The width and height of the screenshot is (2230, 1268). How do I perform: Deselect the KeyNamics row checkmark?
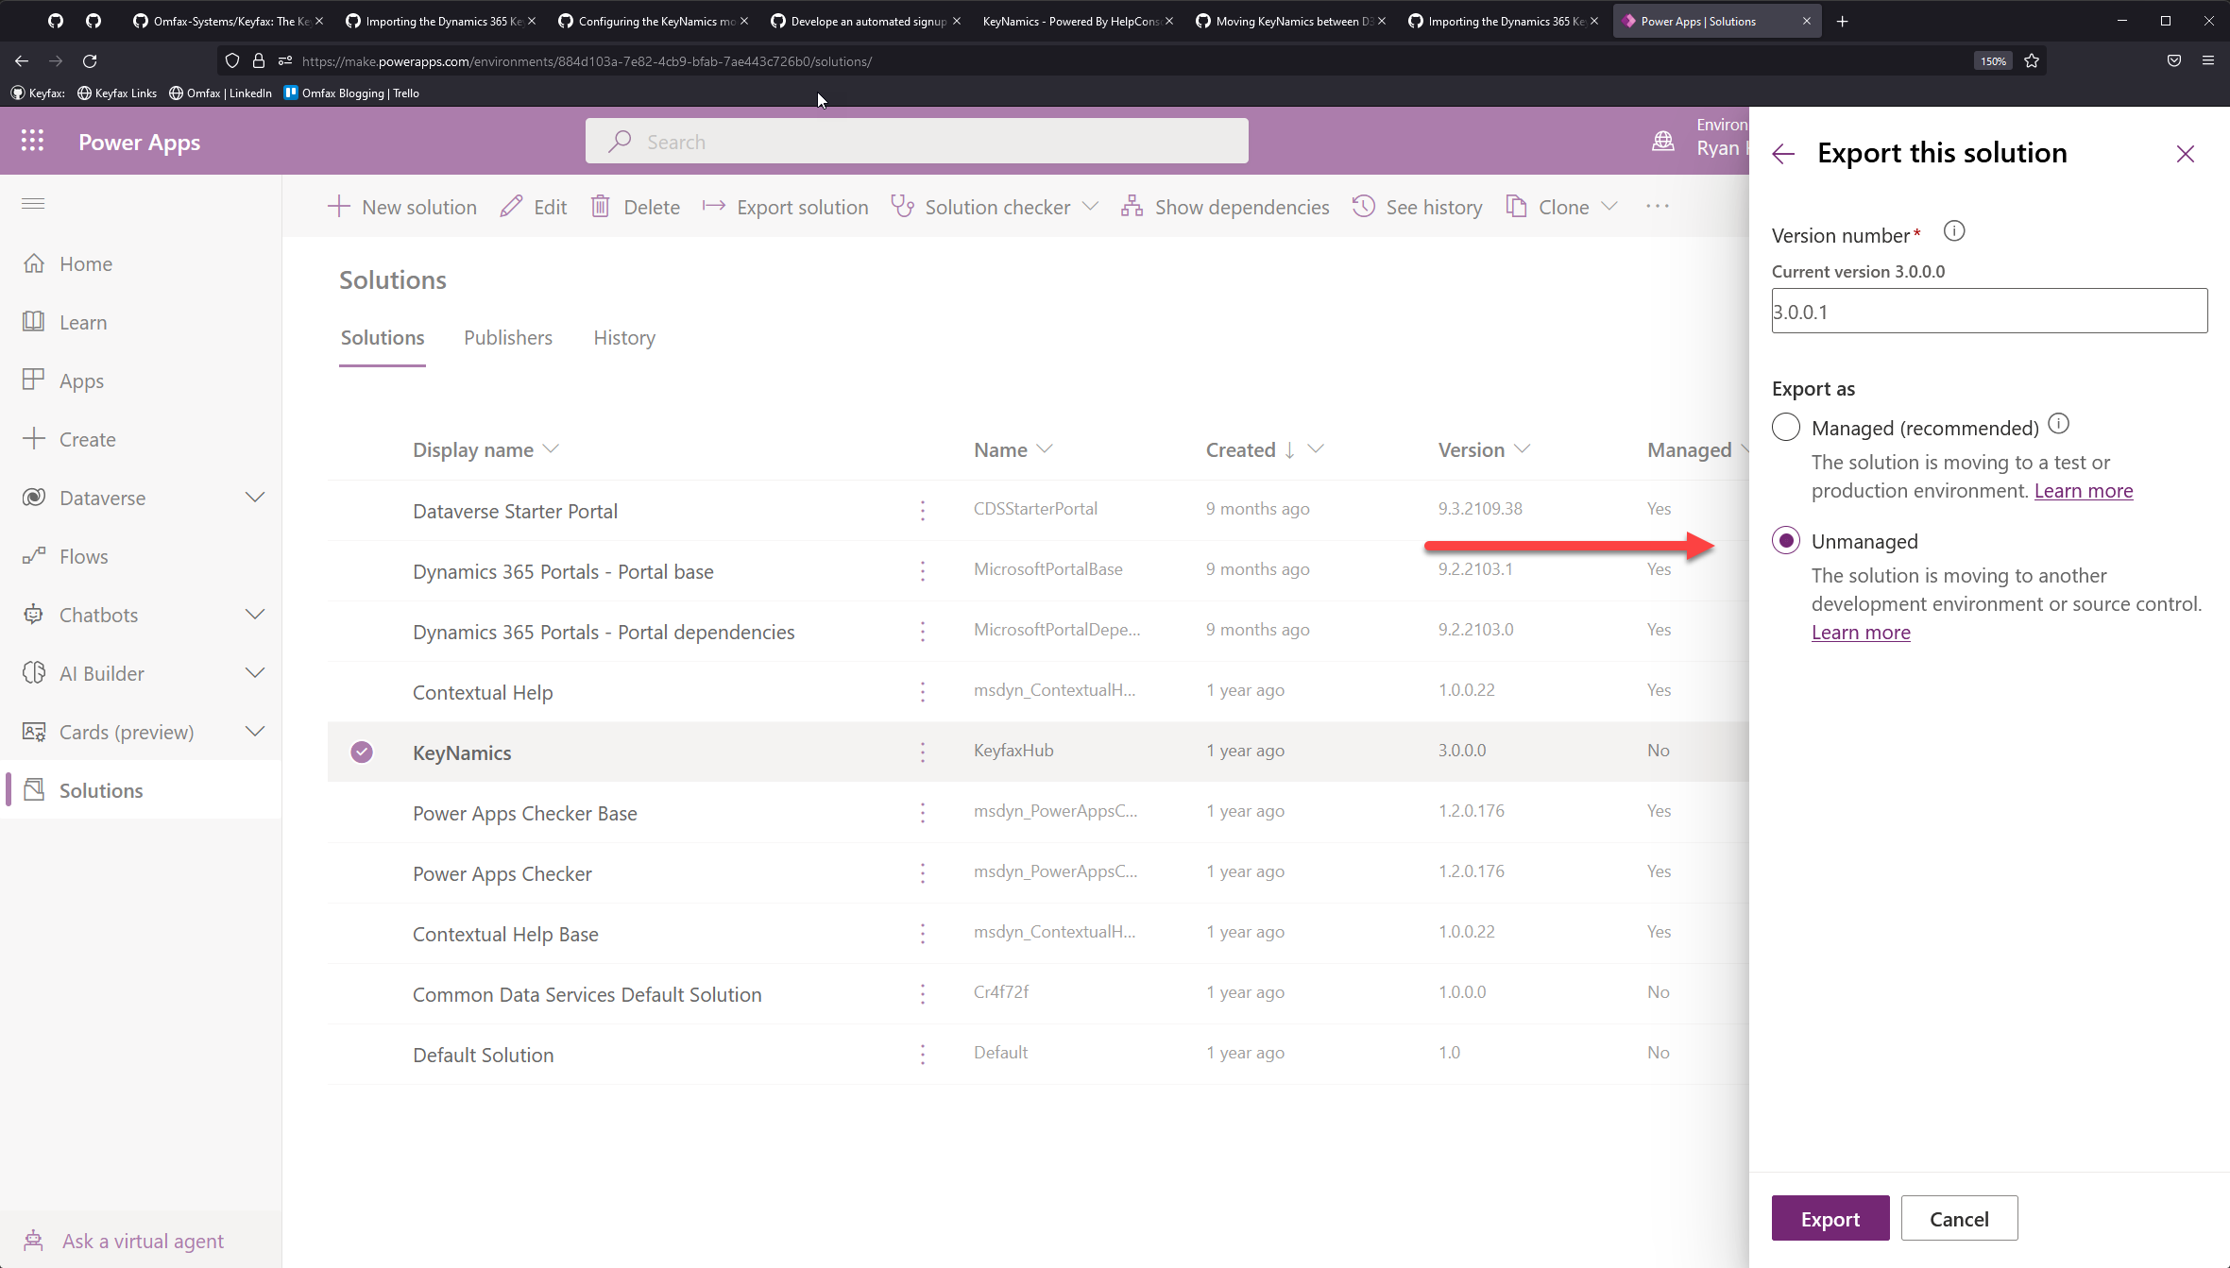[x=362, y=752]
